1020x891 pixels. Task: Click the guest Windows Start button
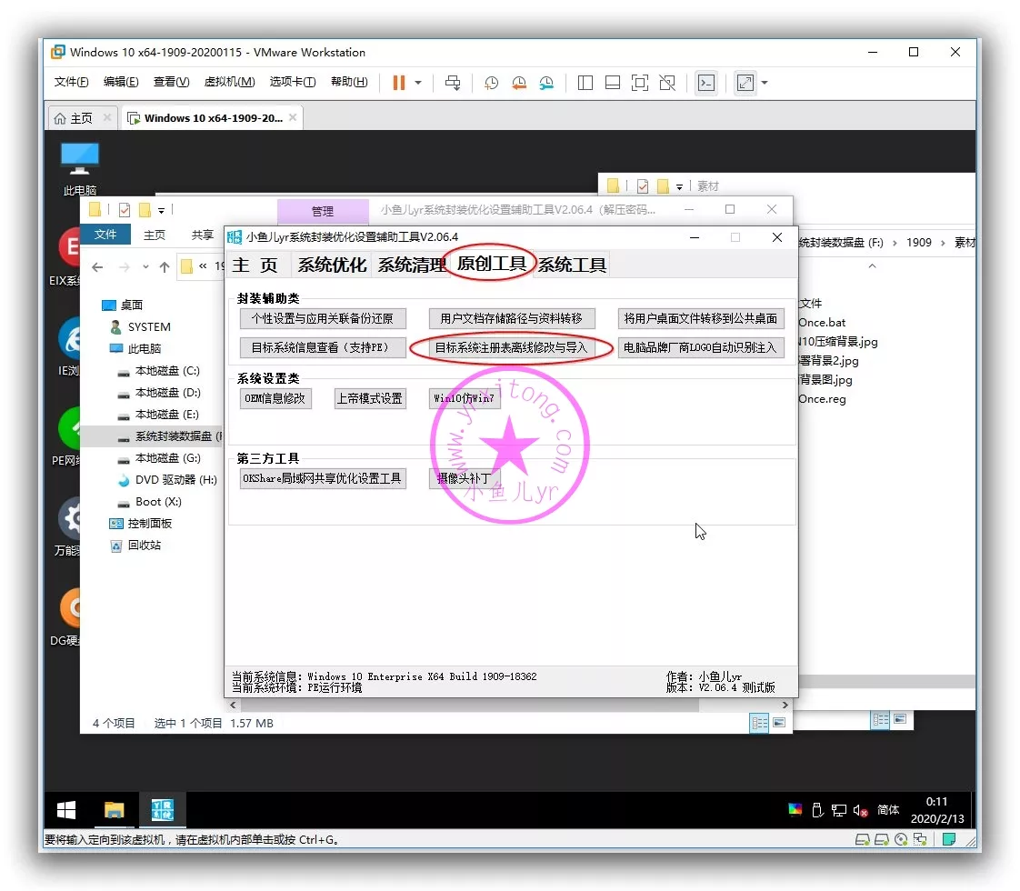66,810
